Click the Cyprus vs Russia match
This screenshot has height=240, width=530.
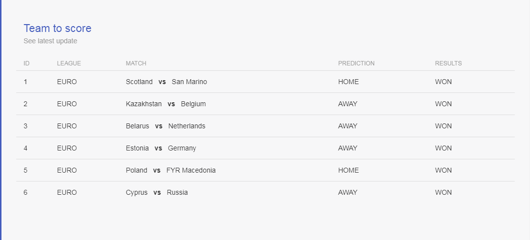pos(157,192)
